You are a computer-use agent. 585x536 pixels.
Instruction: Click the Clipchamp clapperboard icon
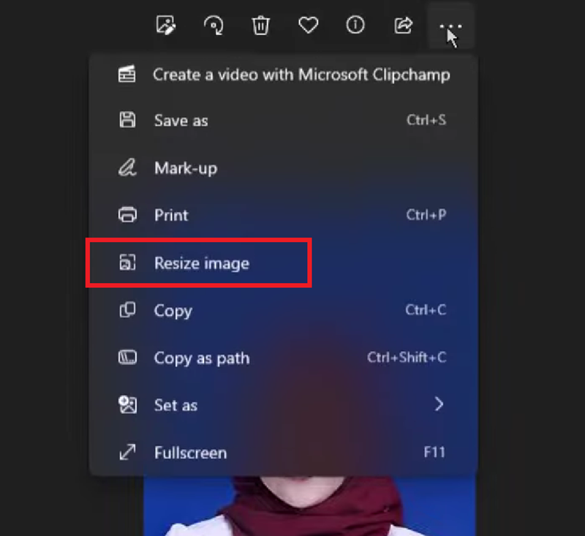[127, 75]
